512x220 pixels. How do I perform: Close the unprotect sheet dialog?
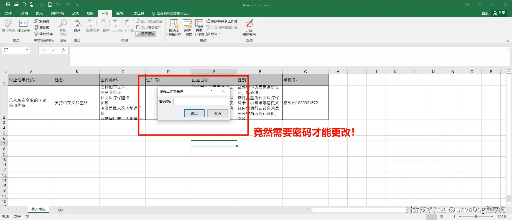tap(223, 91)
